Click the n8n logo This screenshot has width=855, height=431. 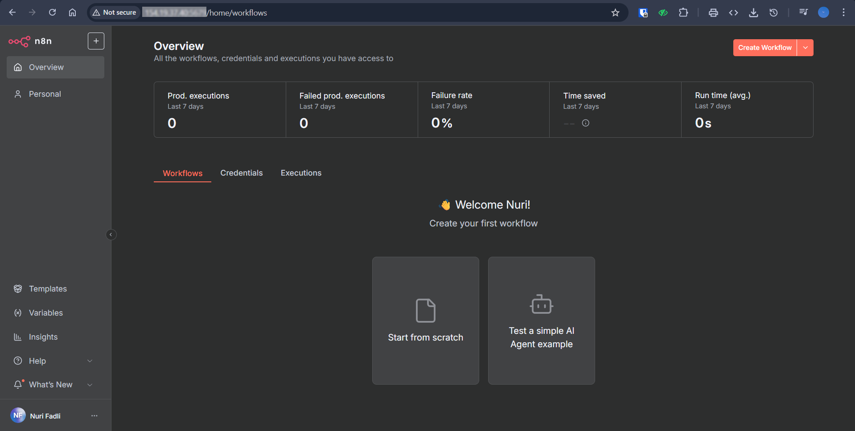pyautogui.click(x=19, y=41)
